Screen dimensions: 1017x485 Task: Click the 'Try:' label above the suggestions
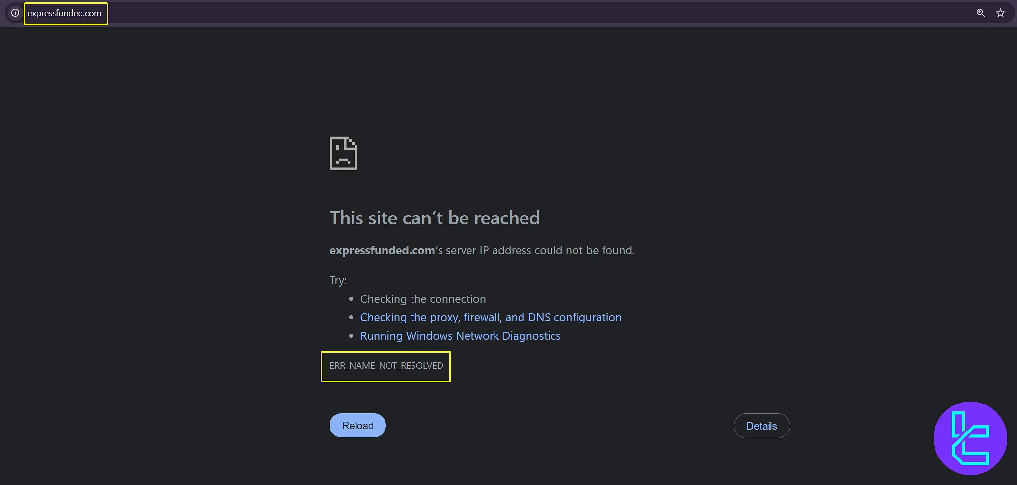338,280
